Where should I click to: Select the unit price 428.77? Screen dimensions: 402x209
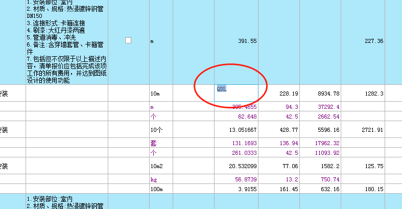(x=289, y=130)
